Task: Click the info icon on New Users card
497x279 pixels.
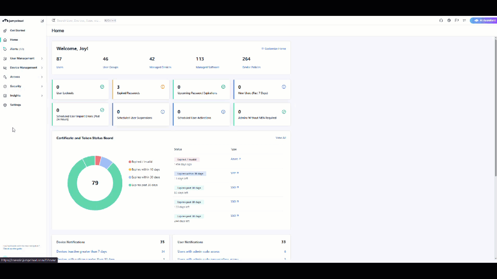Action: (x=284, y=87)
